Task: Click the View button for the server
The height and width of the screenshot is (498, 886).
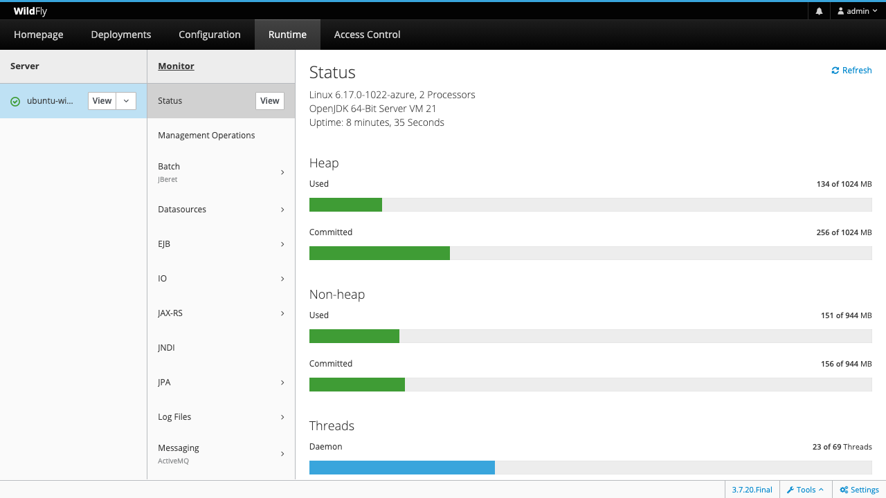Action: point(102,101)
